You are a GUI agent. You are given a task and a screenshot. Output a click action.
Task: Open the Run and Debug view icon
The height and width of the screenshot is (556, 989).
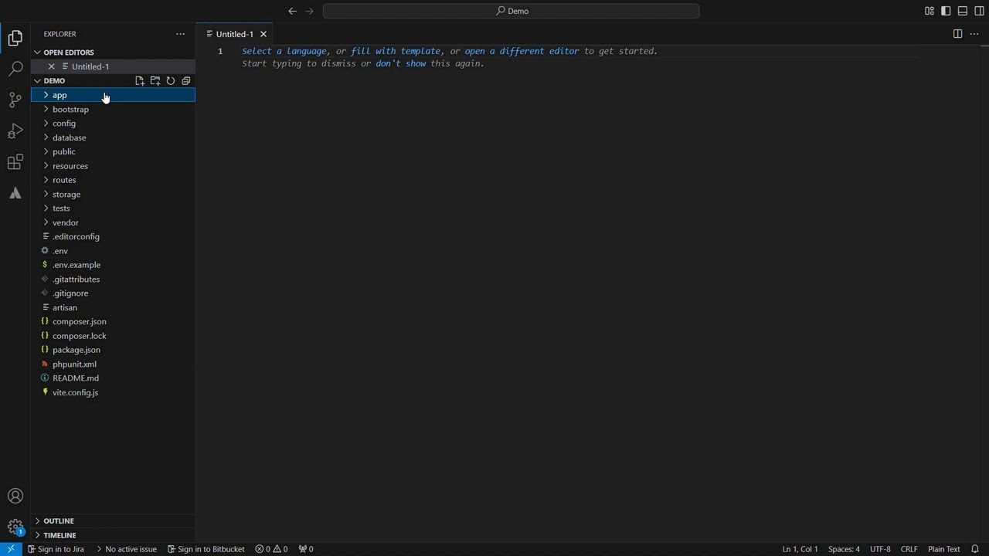tap(15, 131)
